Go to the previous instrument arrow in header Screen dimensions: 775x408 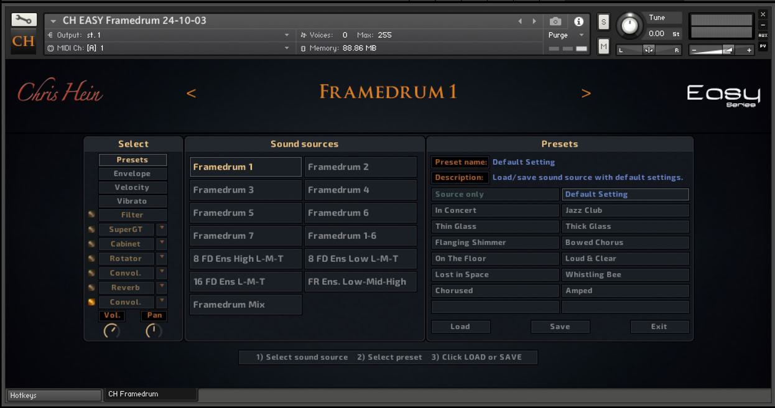point(521,21)
